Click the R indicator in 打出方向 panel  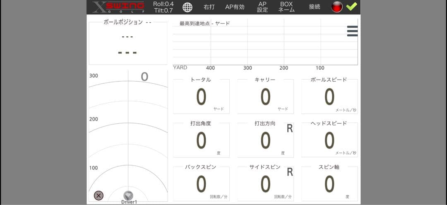coord(290,129)
